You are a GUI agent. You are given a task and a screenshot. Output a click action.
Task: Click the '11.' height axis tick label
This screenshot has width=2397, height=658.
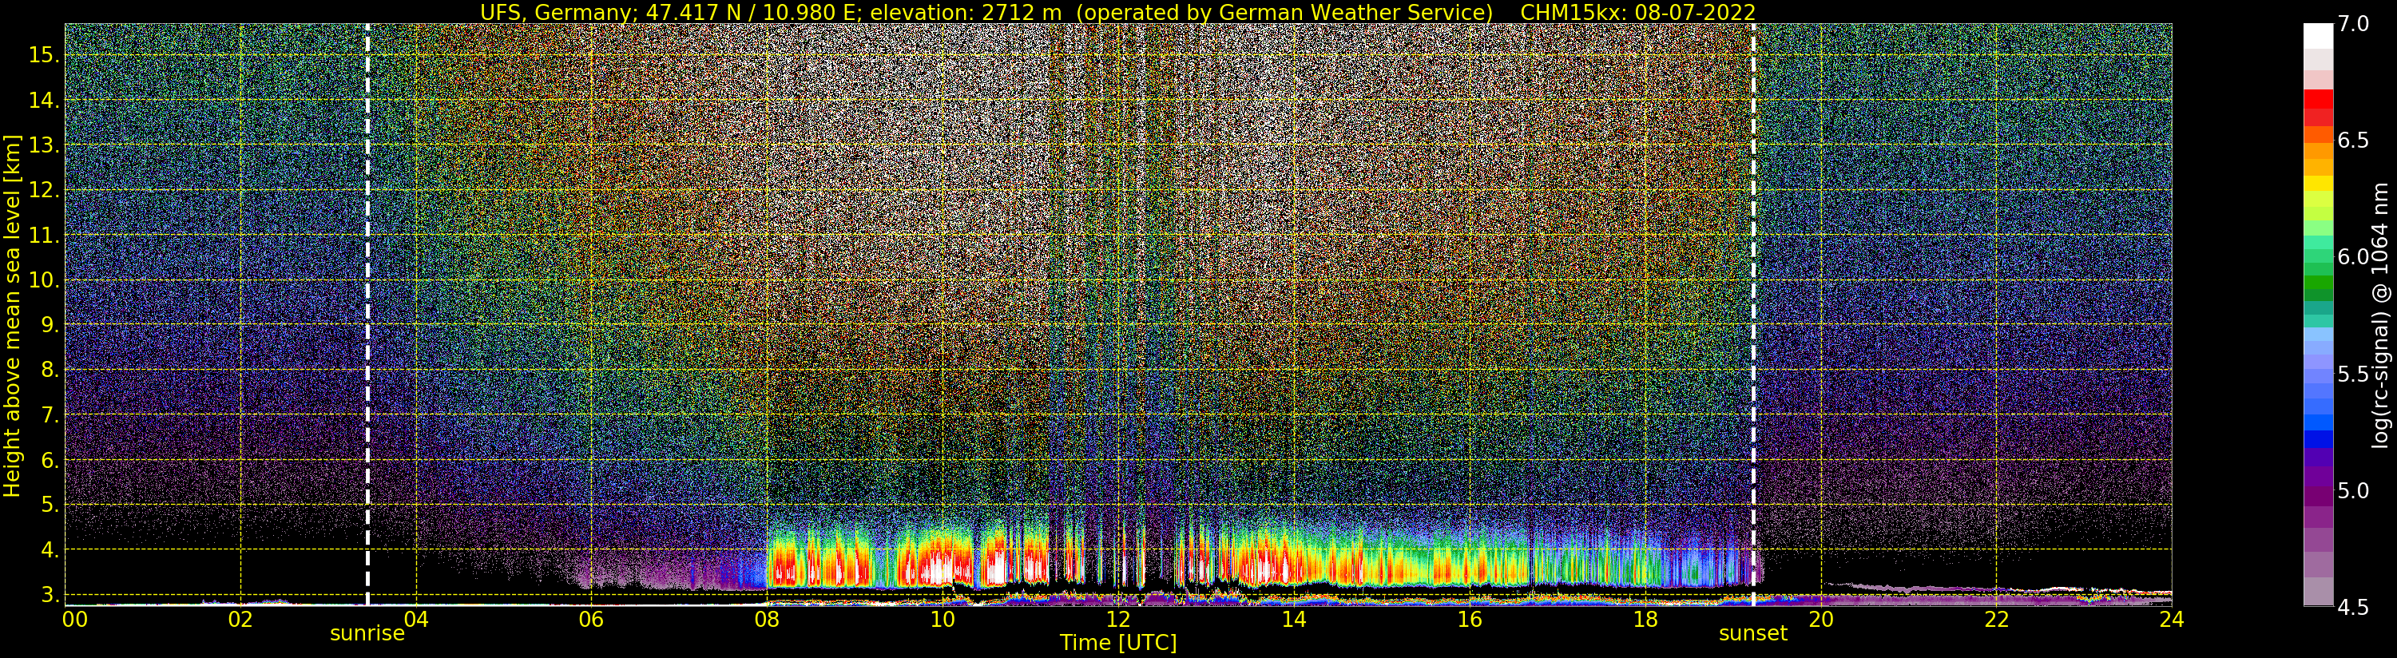pos(44,236)
